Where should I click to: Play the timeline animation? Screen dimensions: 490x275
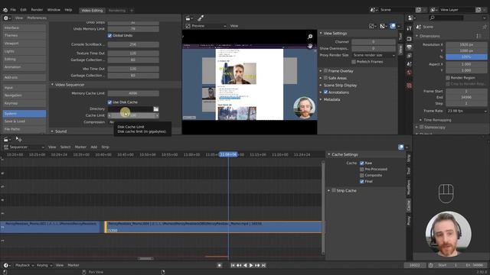(251, 265)
